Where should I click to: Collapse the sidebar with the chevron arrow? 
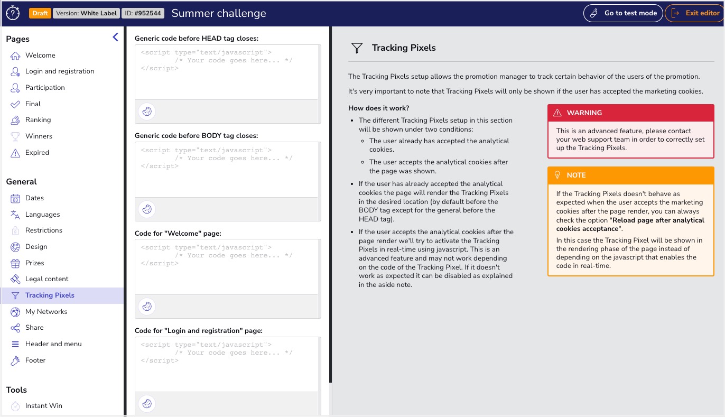(x=116, y=37)
